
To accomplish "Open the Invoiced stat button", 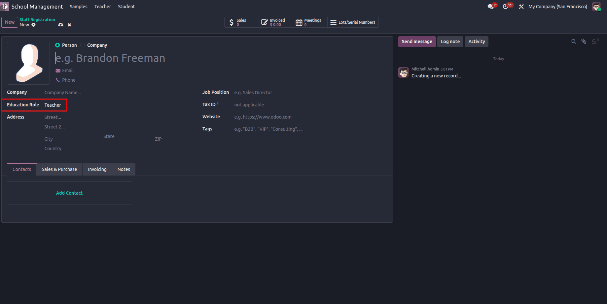I will click(x=276, y=22).
